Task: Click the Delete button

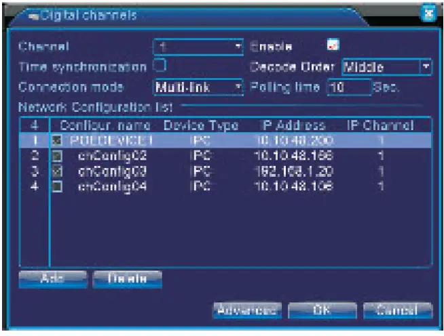Action: pos(127,279)
